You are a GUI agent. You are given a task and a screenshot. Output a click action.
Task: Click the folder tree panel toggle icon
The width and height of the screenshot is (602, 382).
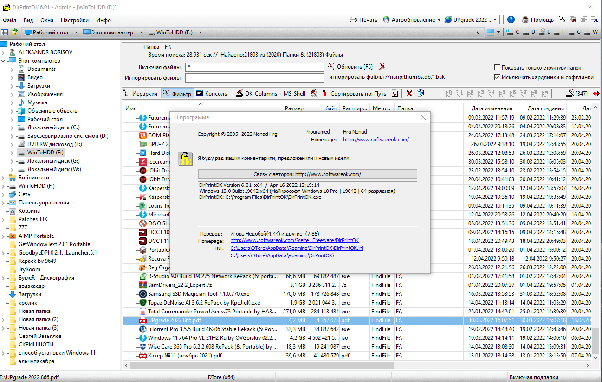click(5, 32)
